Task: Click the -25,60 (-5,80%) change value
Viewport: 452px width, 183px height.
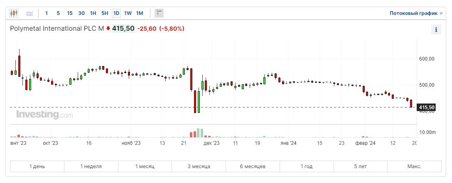Action: 160,29
